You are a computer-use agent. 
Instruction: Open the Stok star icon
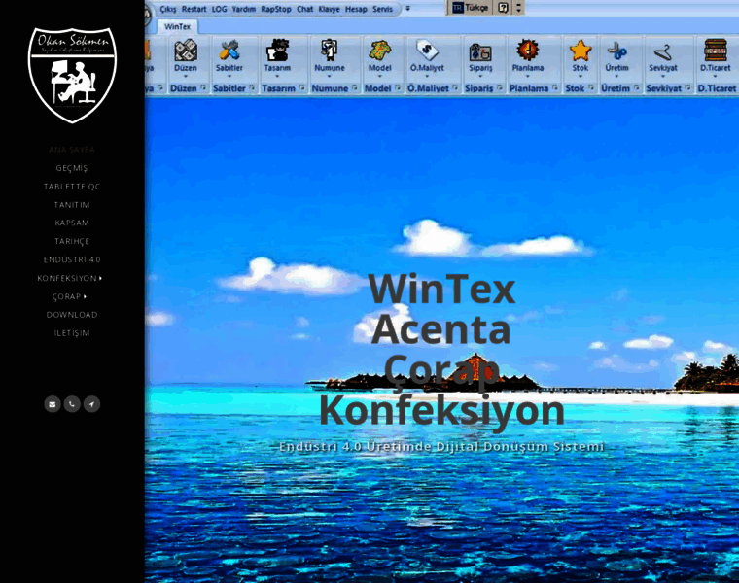581,51
